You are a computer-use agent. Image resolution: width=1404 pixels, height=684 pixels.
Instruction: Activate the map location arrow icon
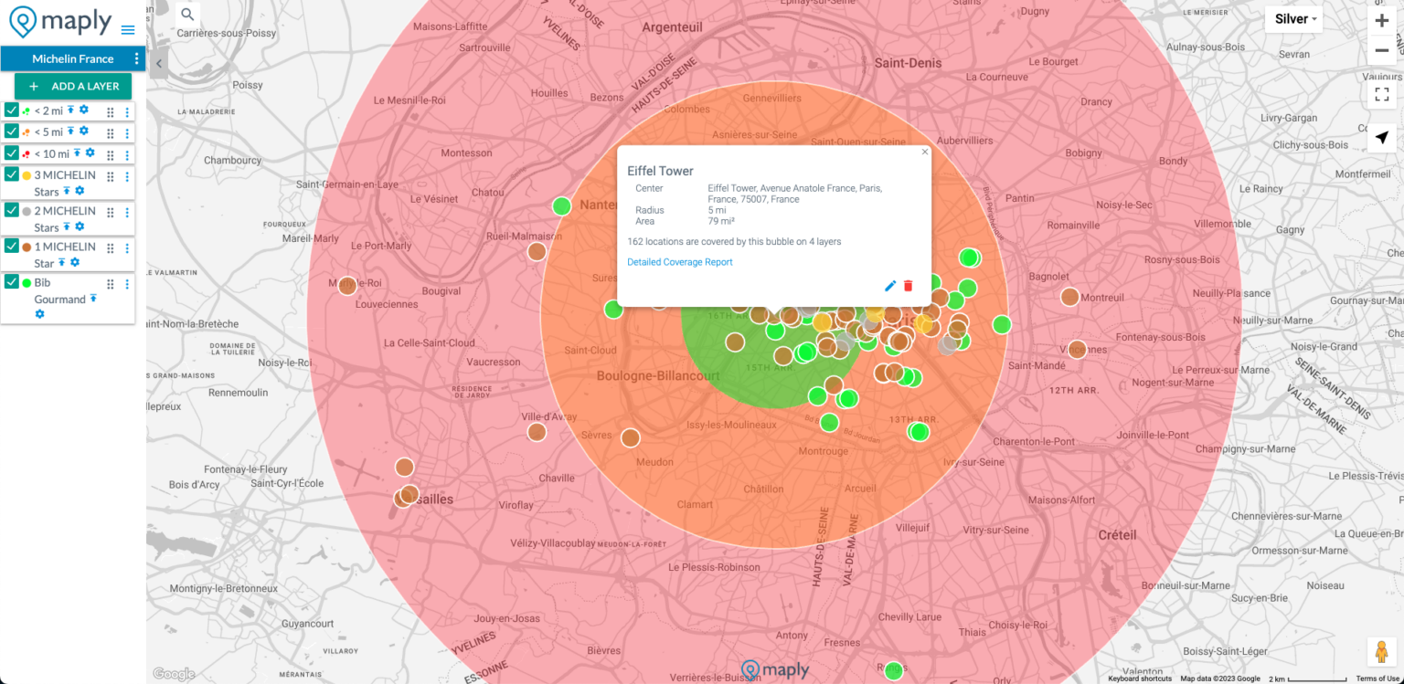[x=1382, y=138]
